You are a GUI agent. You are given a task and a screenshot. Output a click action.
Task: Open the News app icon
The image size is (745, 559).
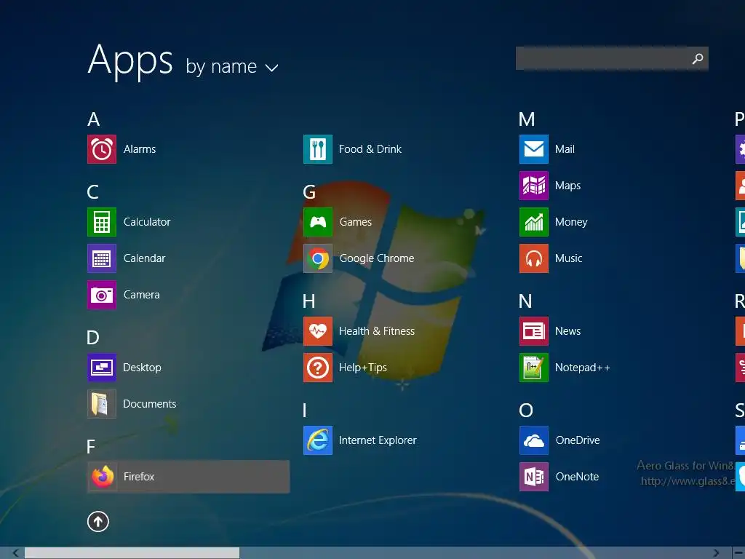[x=534, y=331]
